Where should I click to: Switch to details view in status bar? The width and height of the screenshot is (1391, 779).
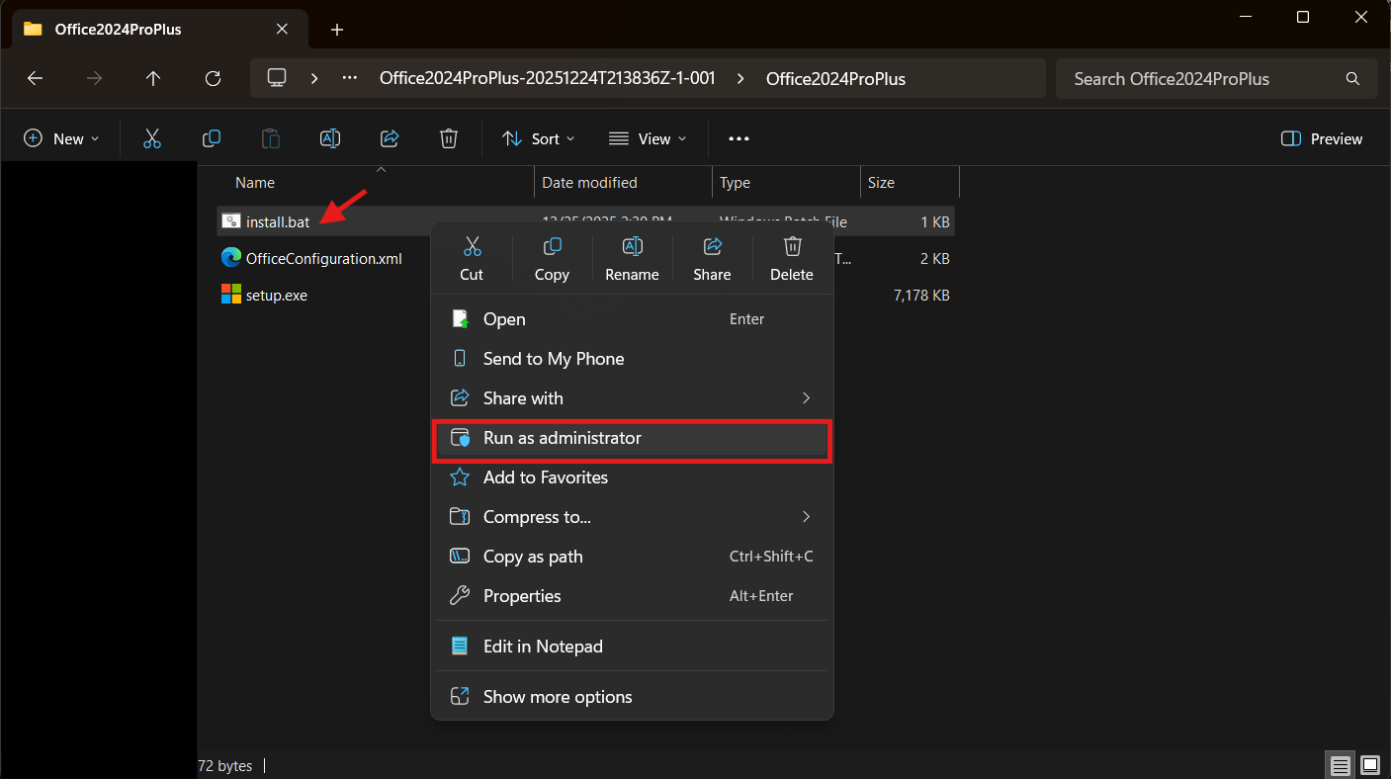pos(1340,765)
